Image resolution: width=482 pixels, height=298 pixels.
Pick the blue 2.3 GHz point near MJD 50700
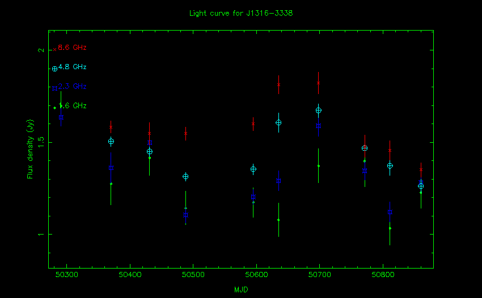tap(319, 126)
